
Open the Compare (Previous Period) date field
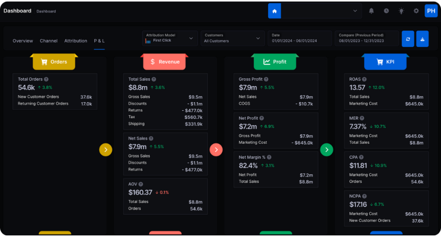click(x=367, y=38)
